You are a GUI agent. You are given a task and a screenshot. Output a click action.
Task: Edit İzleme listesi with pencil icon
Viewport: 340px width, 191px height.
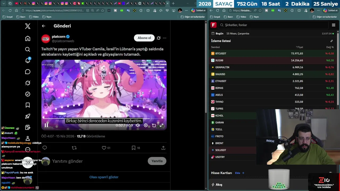point(331,41)
